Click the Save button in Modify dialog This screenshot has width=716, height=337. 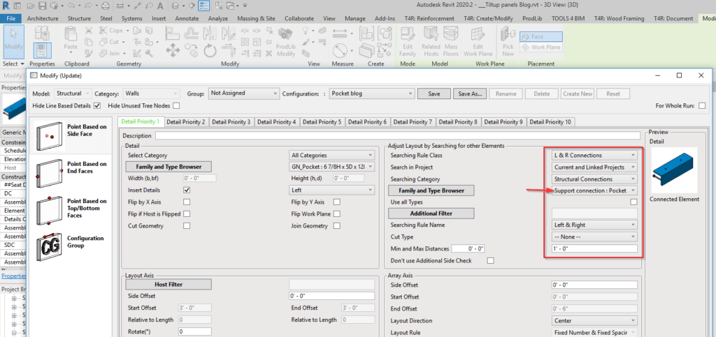tap(434, 93)
